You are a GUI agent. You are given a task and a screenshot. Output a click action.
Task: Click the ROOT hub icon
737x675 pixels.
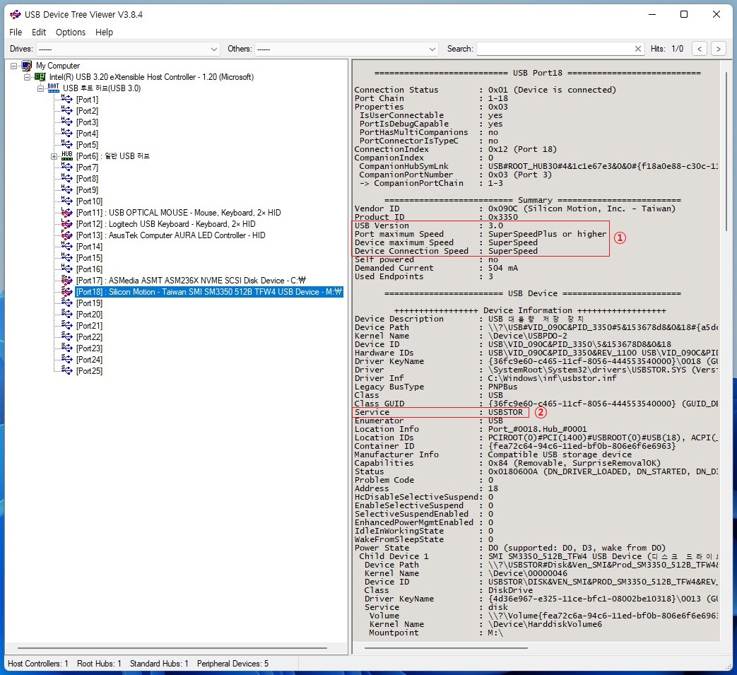coord(54,88)
